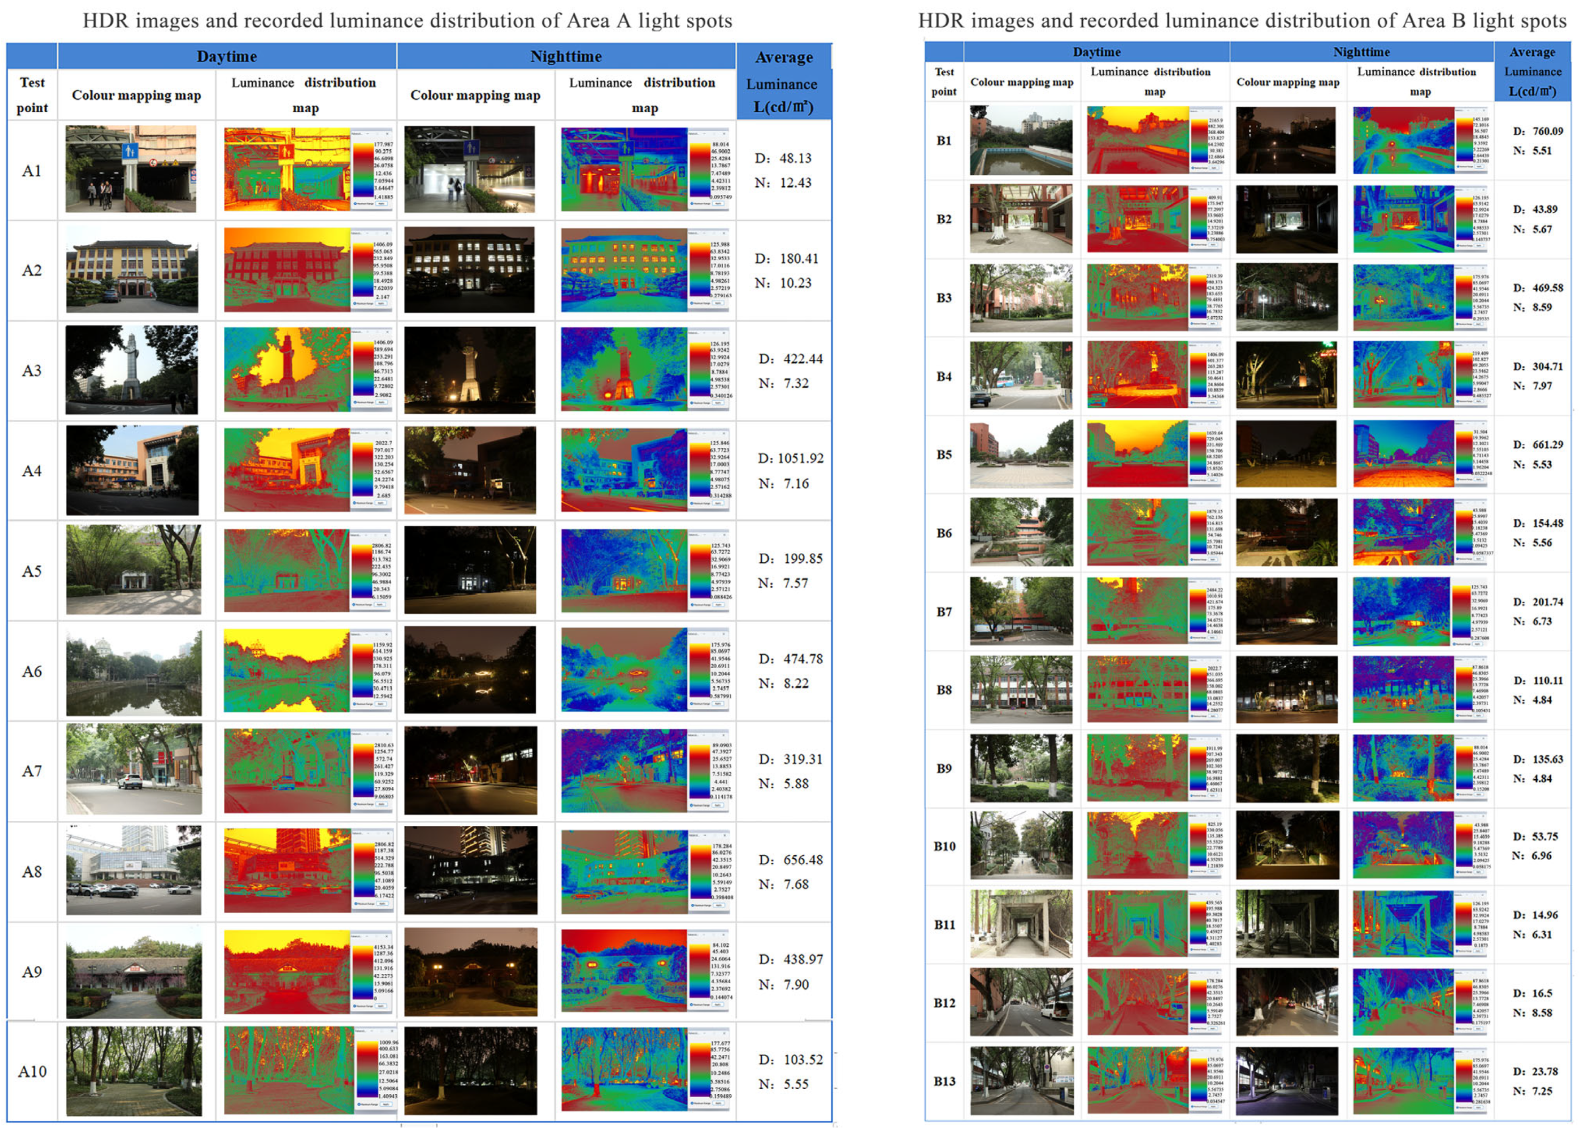The height and width of the screenshot is (1128, 1580).
Task: Select the Area B Average Luminance header
Action: pyautogui.click(x=1531, y=71)
